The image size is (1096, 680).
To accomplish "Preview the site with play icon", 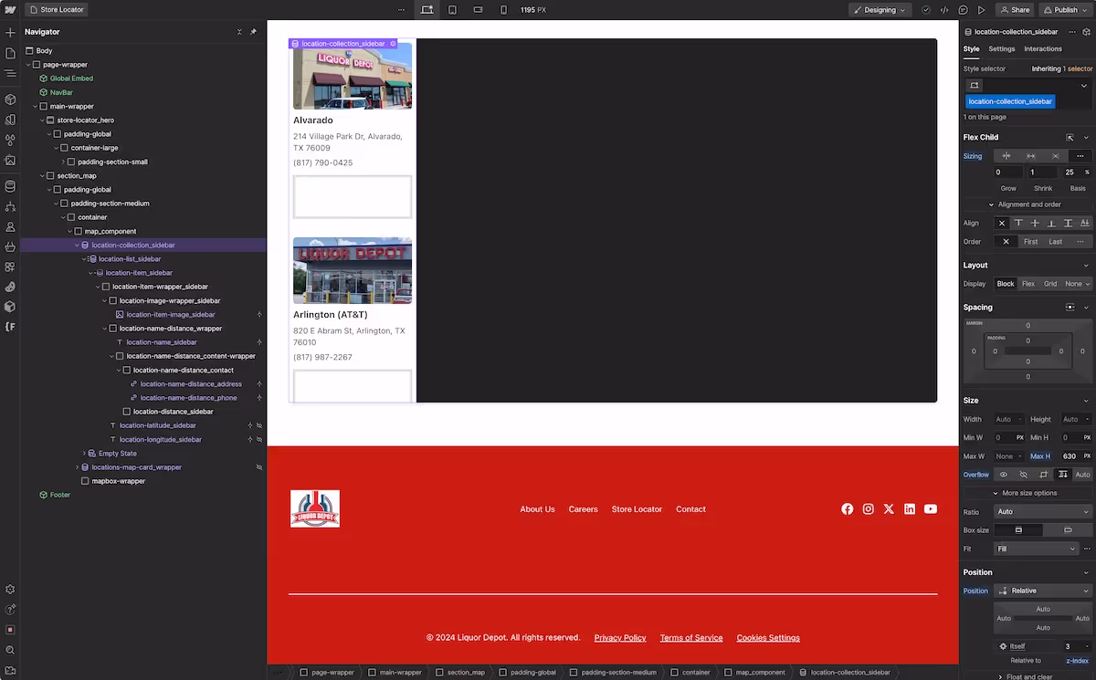I will coord(982,9).
